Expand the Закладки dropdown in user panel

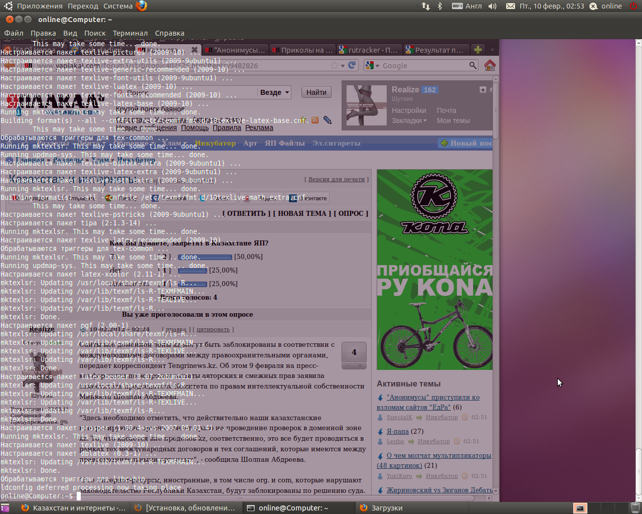click(x=409, y=120)
